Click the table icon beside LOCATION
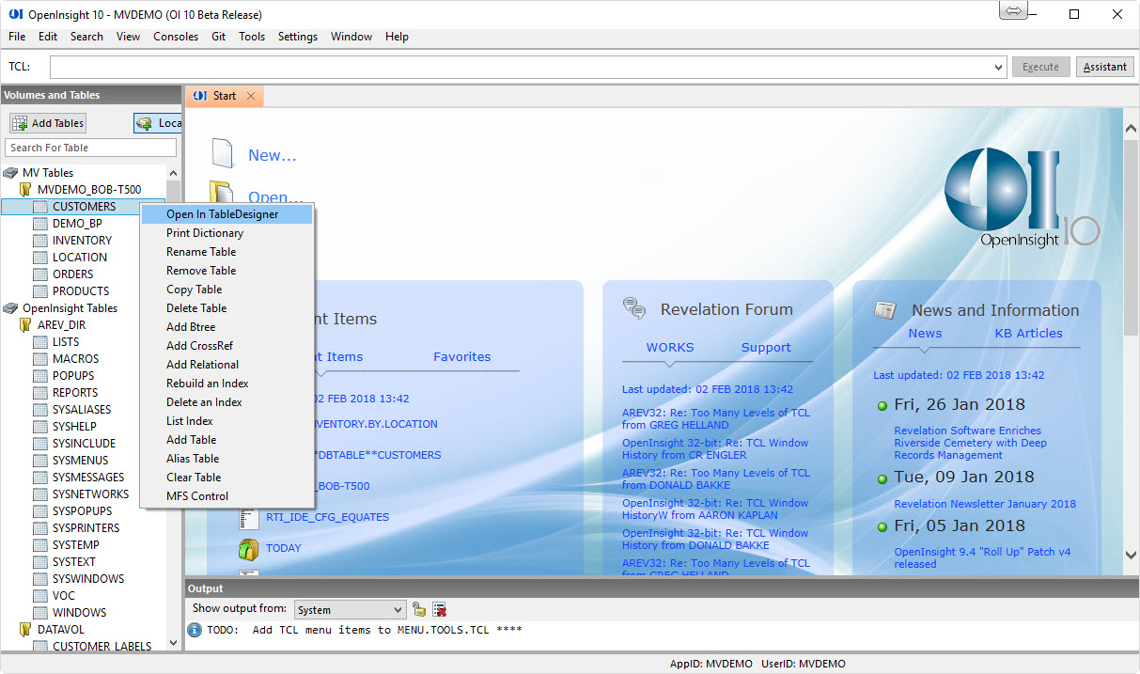This screenshot has height=674, width=1140. (40, 258)
